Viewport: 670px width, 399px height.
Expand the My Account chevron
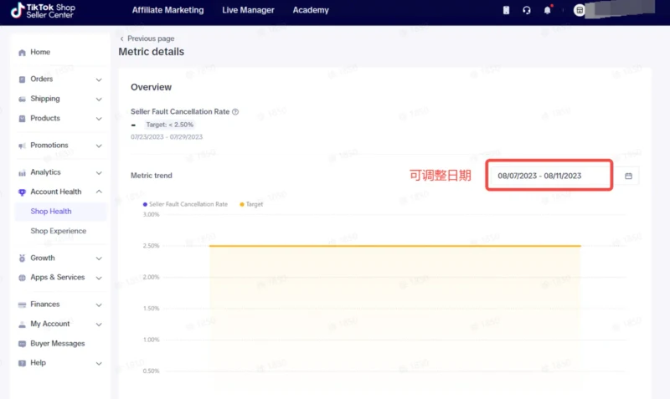(x=99, y=325)
